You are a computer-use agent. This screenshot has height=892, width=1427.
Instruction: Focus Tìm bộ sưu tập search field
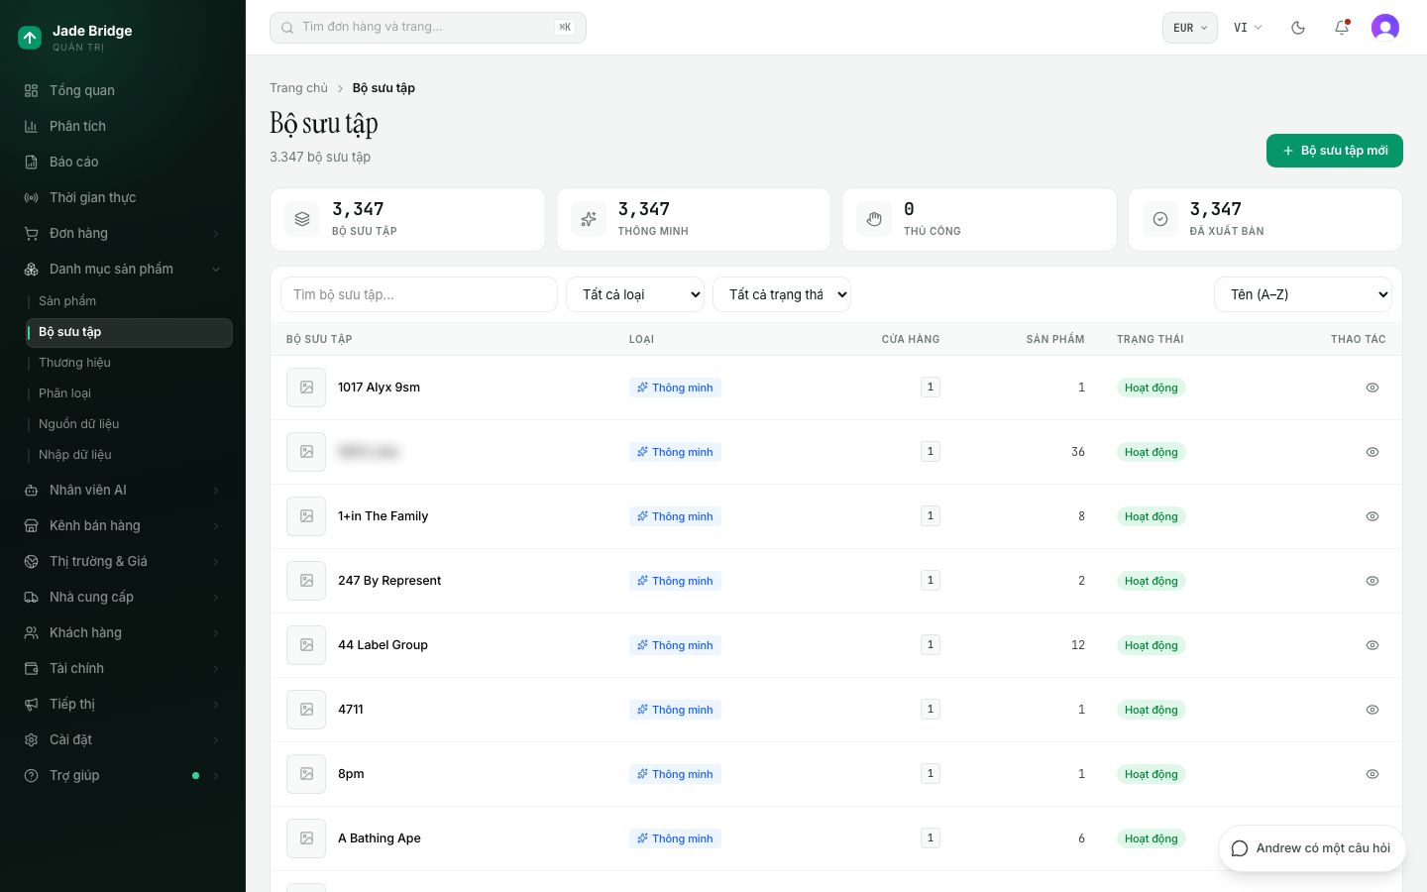(x=419, y=294)
